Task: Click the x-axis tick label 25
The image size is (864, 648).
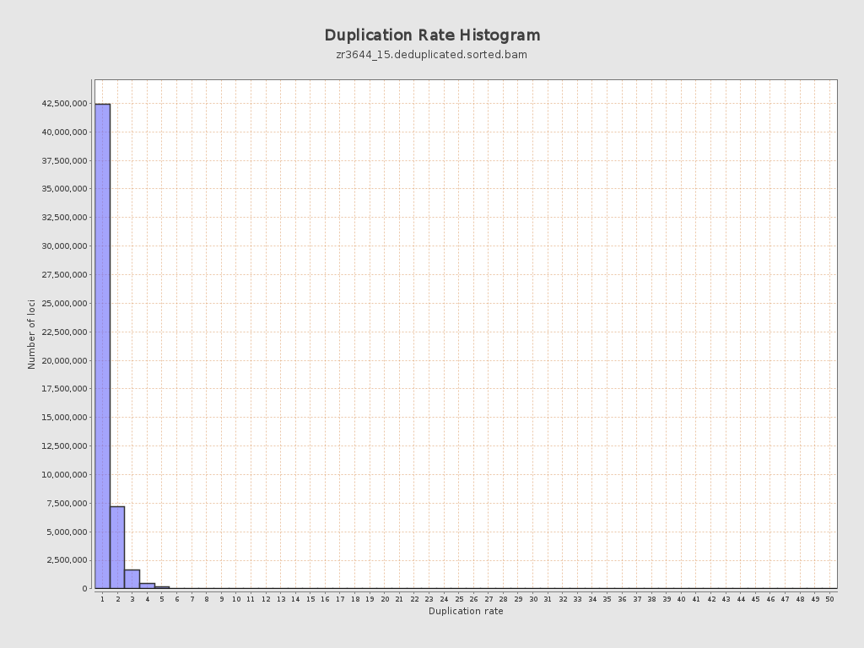Action: (459, 599)
